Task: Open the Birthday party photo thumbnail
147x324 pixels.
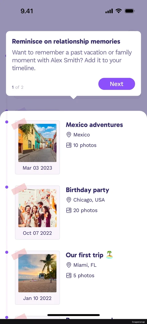Action: click(x=37, y=208)
